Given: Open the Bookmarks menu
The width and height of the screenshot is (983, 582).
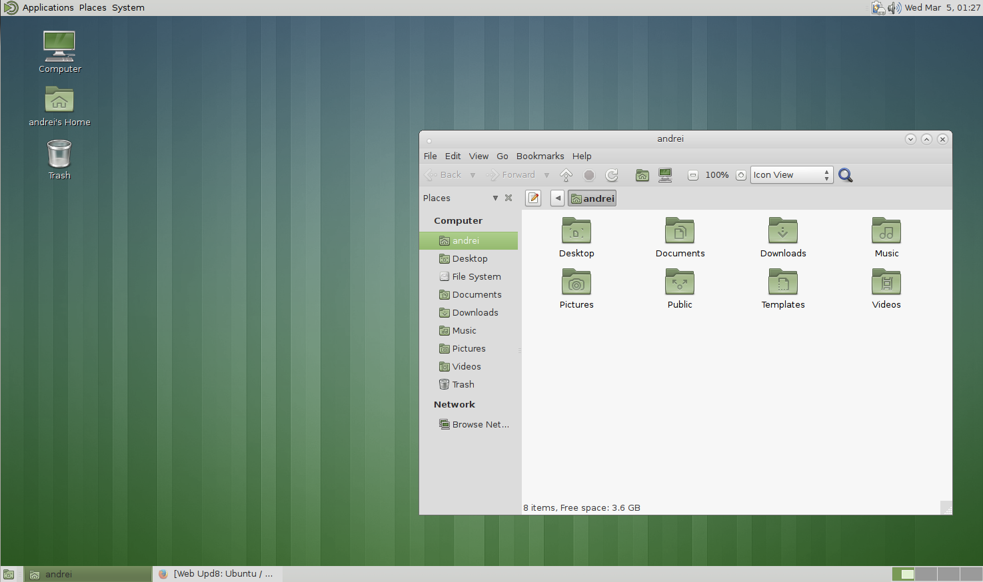Looking at the screenshot, I should tap(540, 156).
